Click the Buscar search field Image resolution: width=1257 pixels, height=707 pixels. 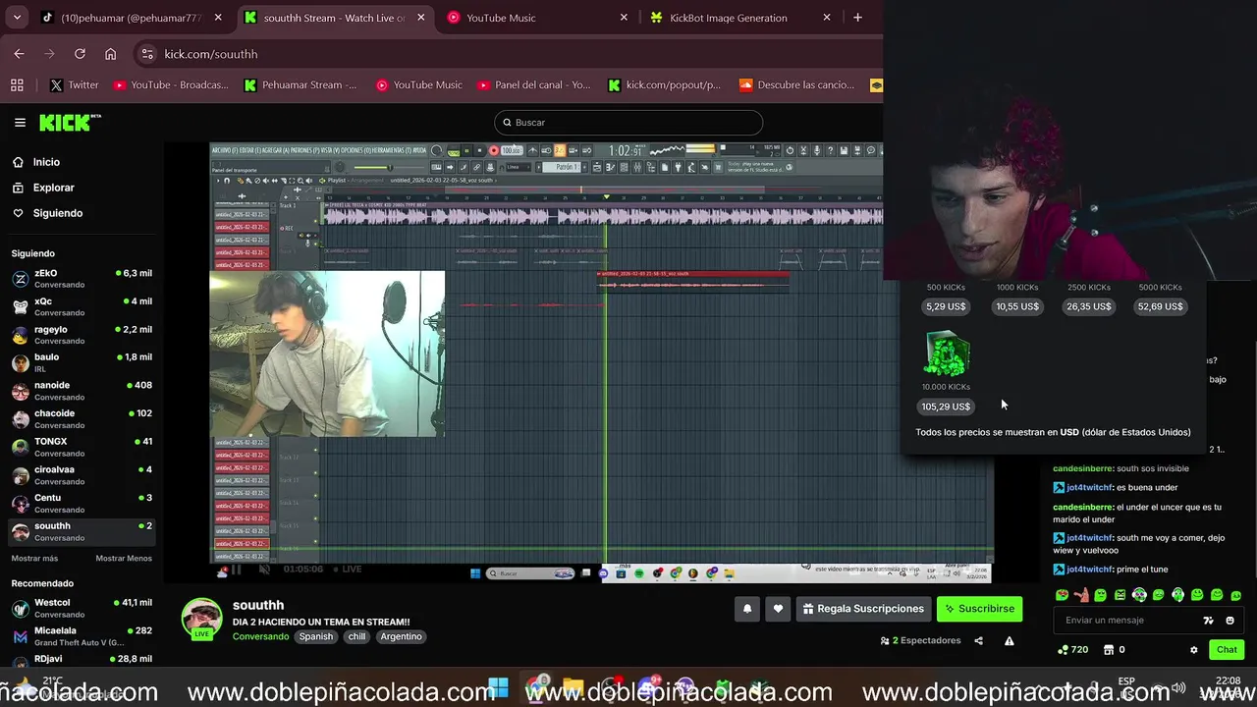pos(628,123)
